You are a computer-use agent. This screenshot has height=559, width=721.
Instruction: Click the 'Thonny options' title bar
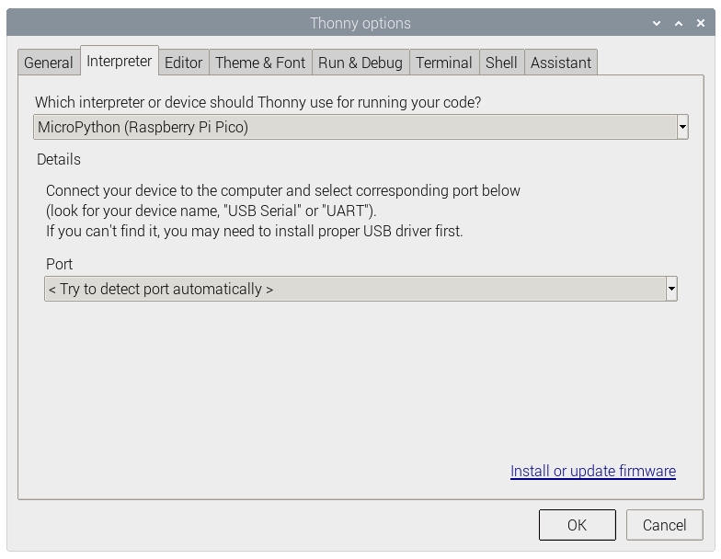click(360, 24)
